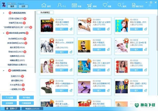Open the 用户帮助 help button
Viewport: 158px width, 111px height.
[26, 98]
